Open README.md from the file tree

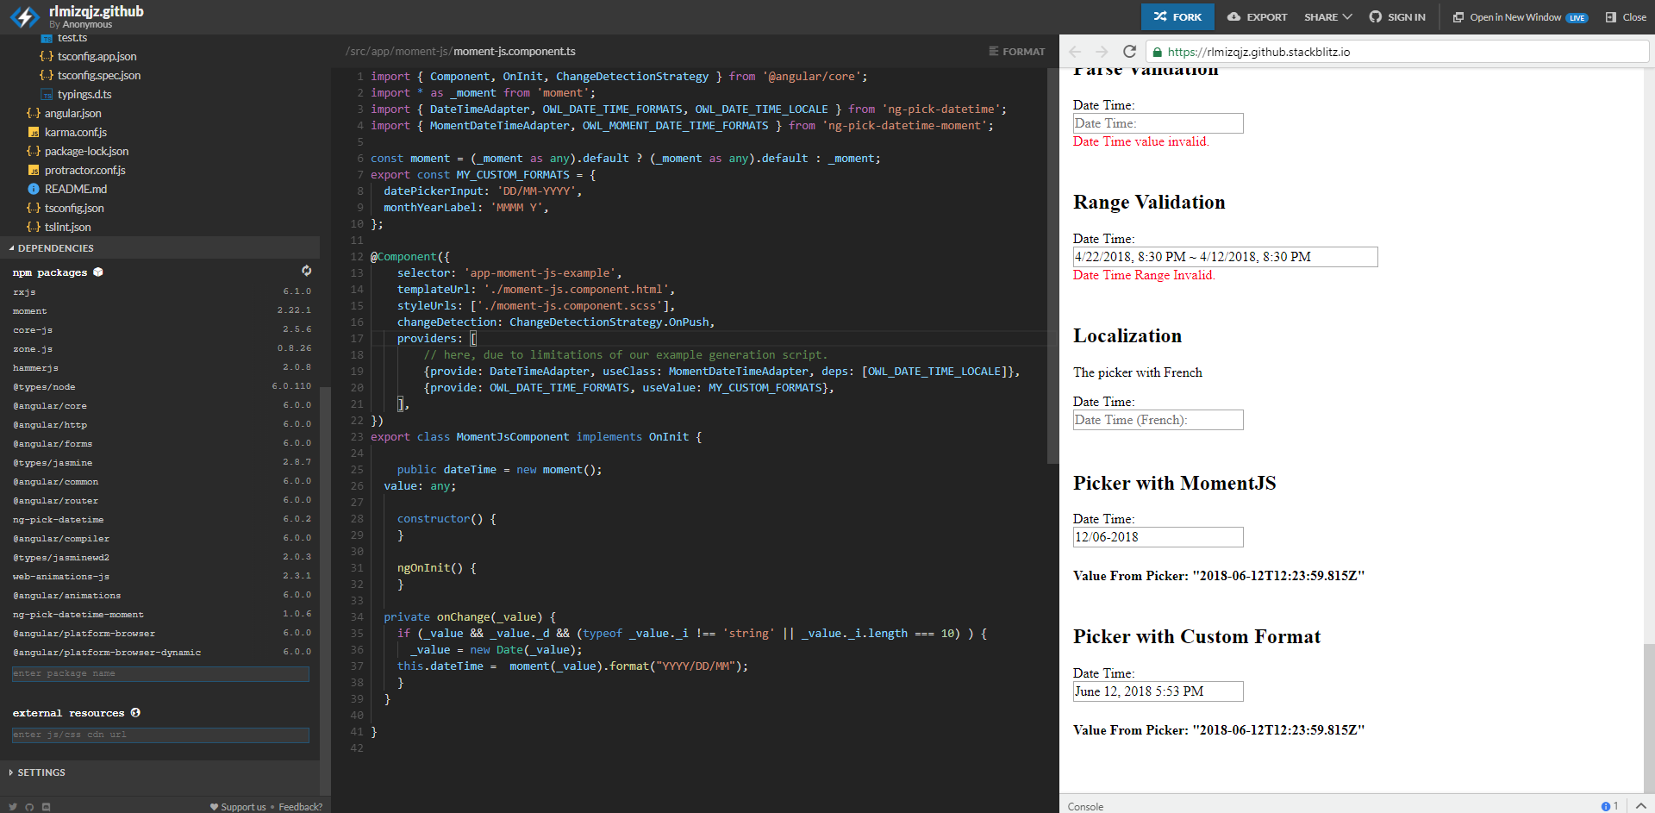tap(76, 189)
